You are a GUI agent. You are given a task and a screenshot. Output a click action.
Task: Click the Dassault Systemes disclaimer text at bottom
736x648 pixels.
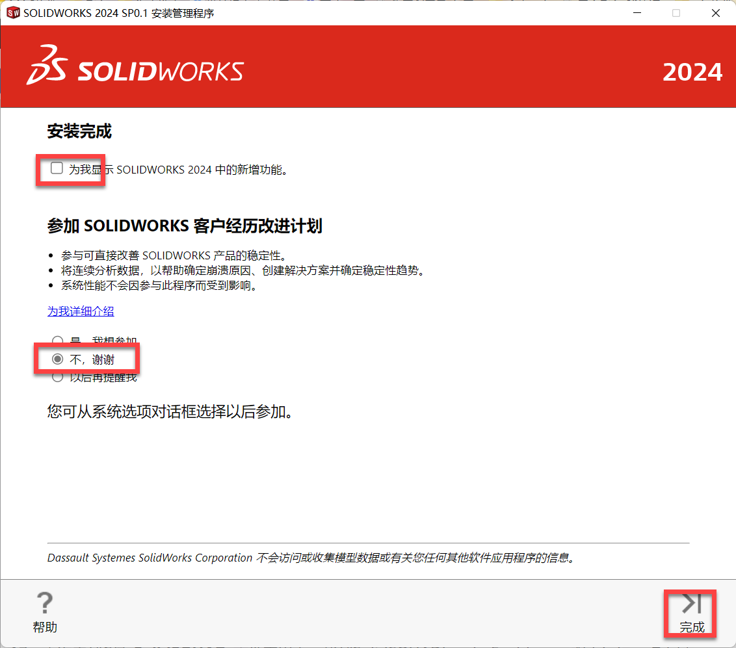pyautogui.click(x=312, y=558)
